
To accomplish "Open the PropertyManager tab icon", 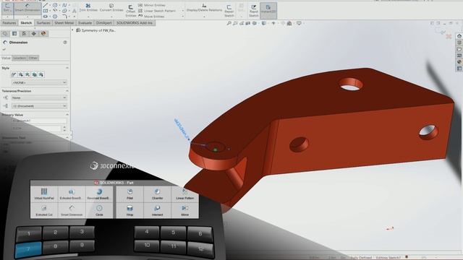I will (x=14, y=34).
